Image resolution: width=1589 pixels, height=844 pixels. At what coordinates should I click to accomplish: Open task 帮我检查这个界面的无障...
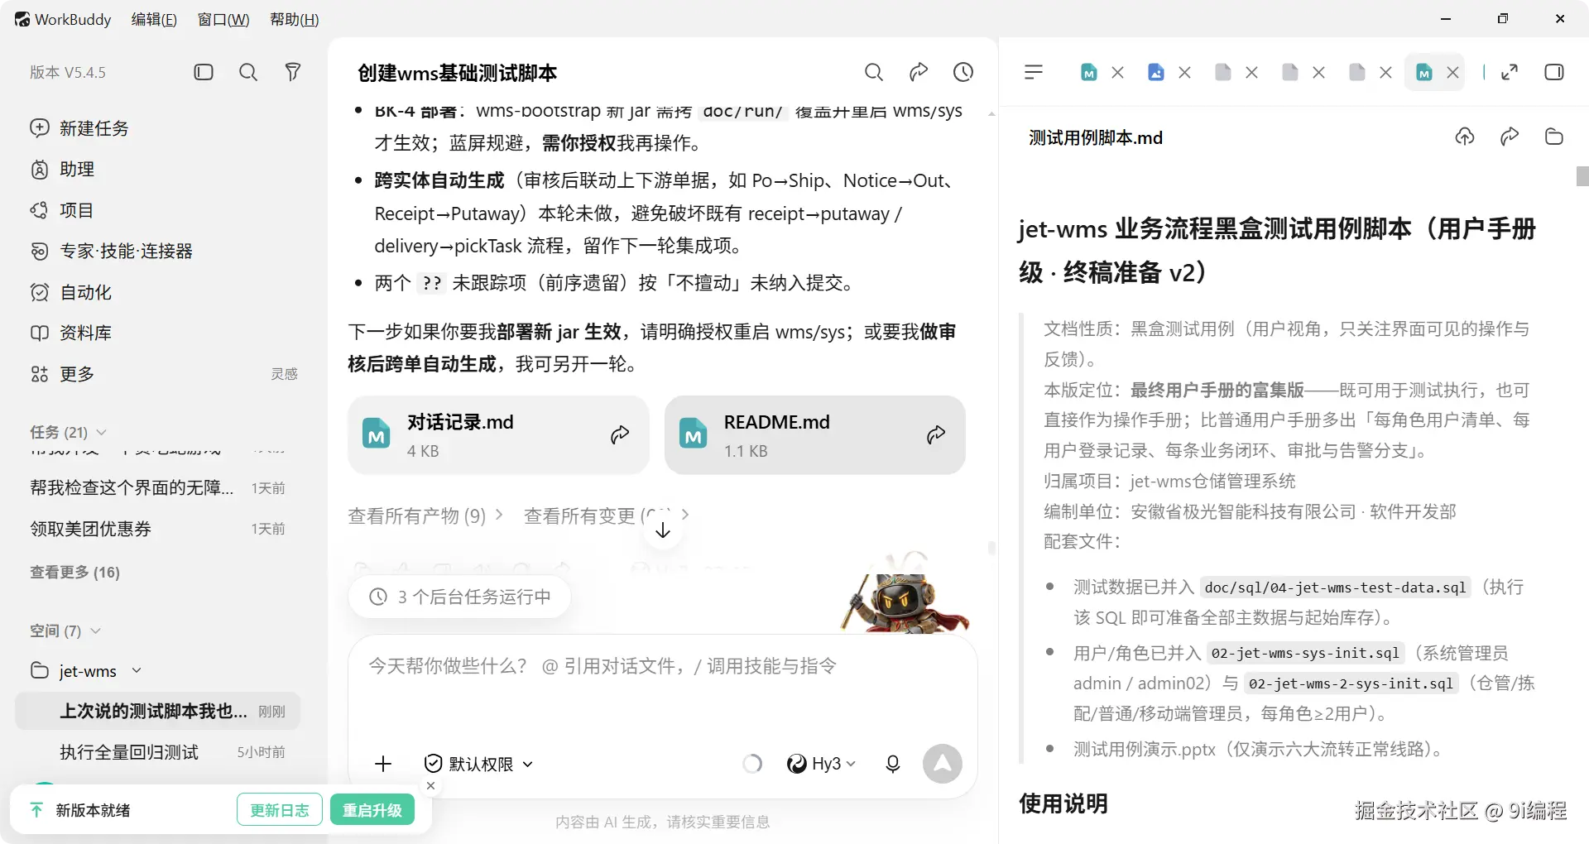pyautogui.click(x=157, y=488)
